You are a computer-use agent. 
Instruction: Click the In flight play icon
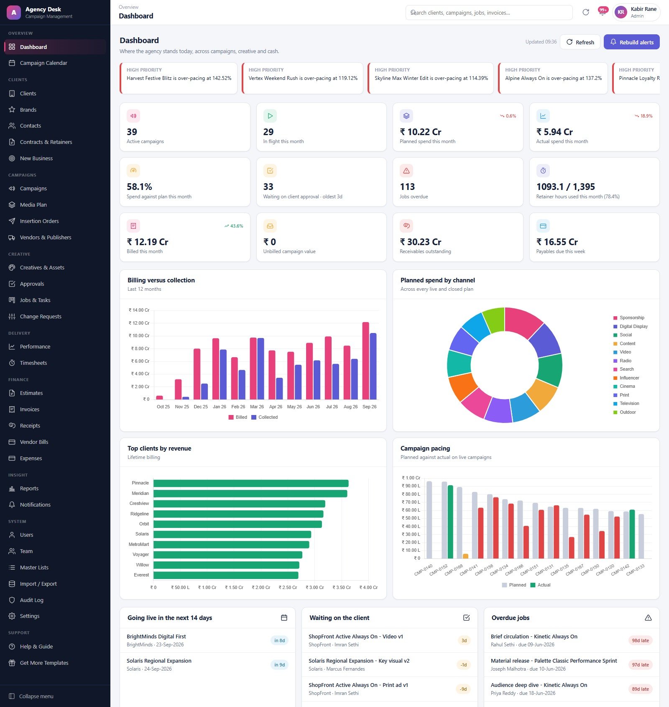point(270,116)
